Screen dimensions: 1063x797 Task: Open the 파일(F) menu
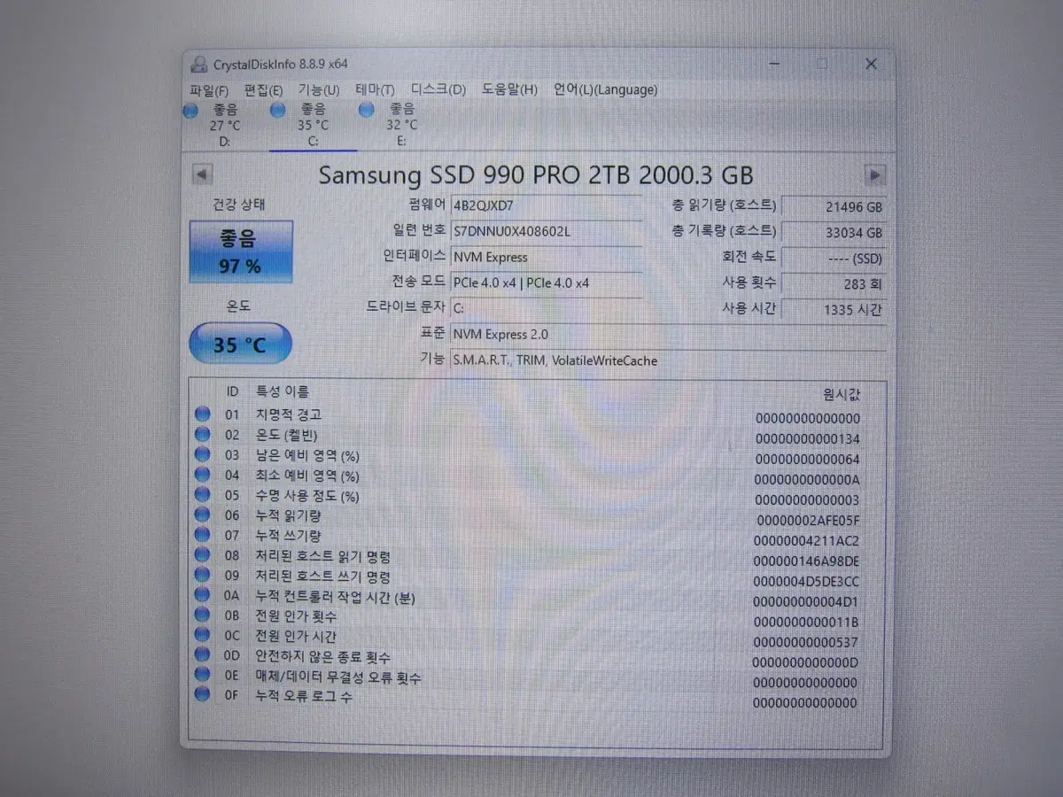(210, 89)
